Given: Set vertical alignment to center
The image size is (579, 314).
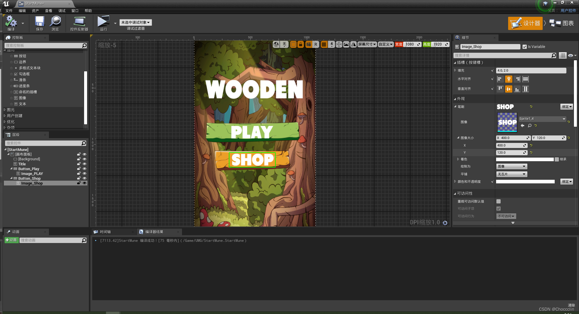Looking at the screenshot, I should tap(508, 89).
